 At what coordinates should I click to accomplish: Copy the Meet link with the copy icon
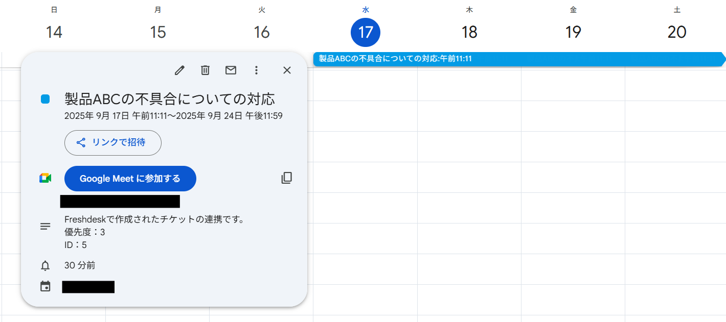pos(287,178)
